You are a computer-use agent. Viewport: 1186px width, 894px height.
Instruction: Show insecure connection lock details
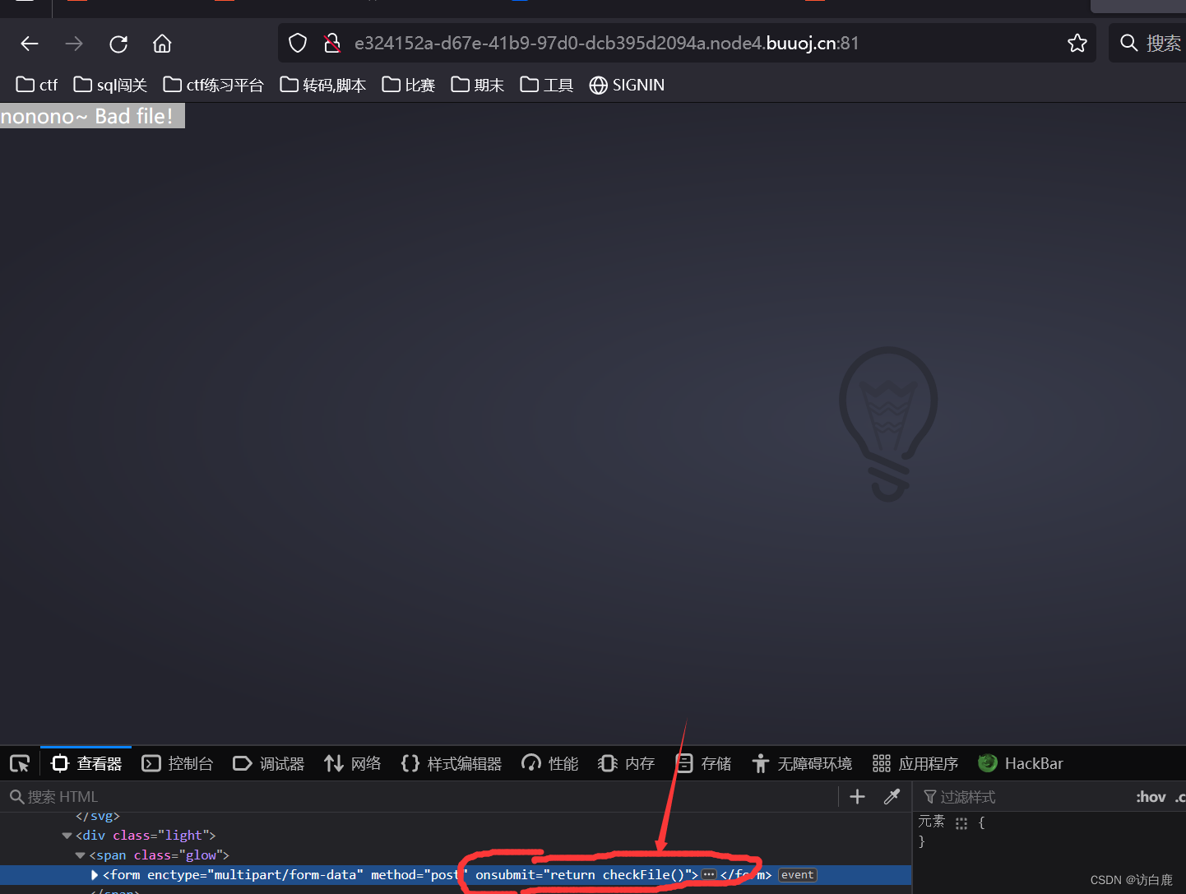point(331,44)
